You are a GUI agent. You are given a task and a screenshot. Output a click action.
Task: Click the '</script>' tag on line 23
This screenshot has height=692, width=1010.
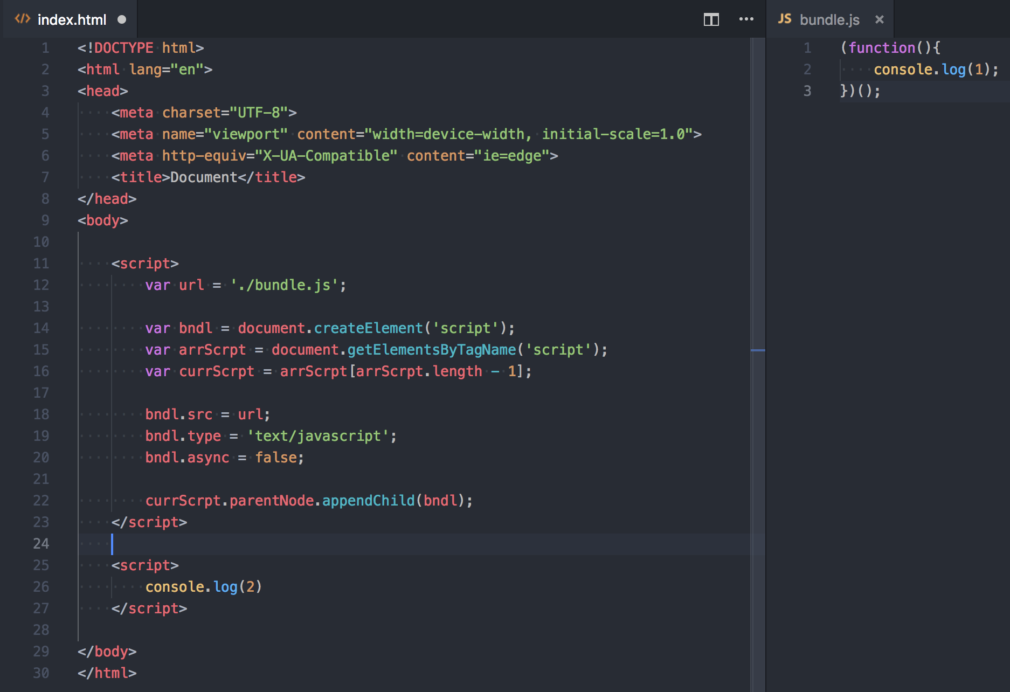pyautogui.click(x=149, y=522)
